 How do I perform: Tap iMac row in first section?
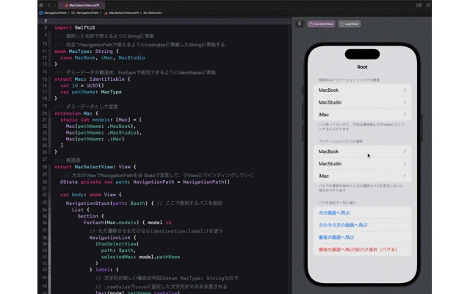(x=362, y=115)
